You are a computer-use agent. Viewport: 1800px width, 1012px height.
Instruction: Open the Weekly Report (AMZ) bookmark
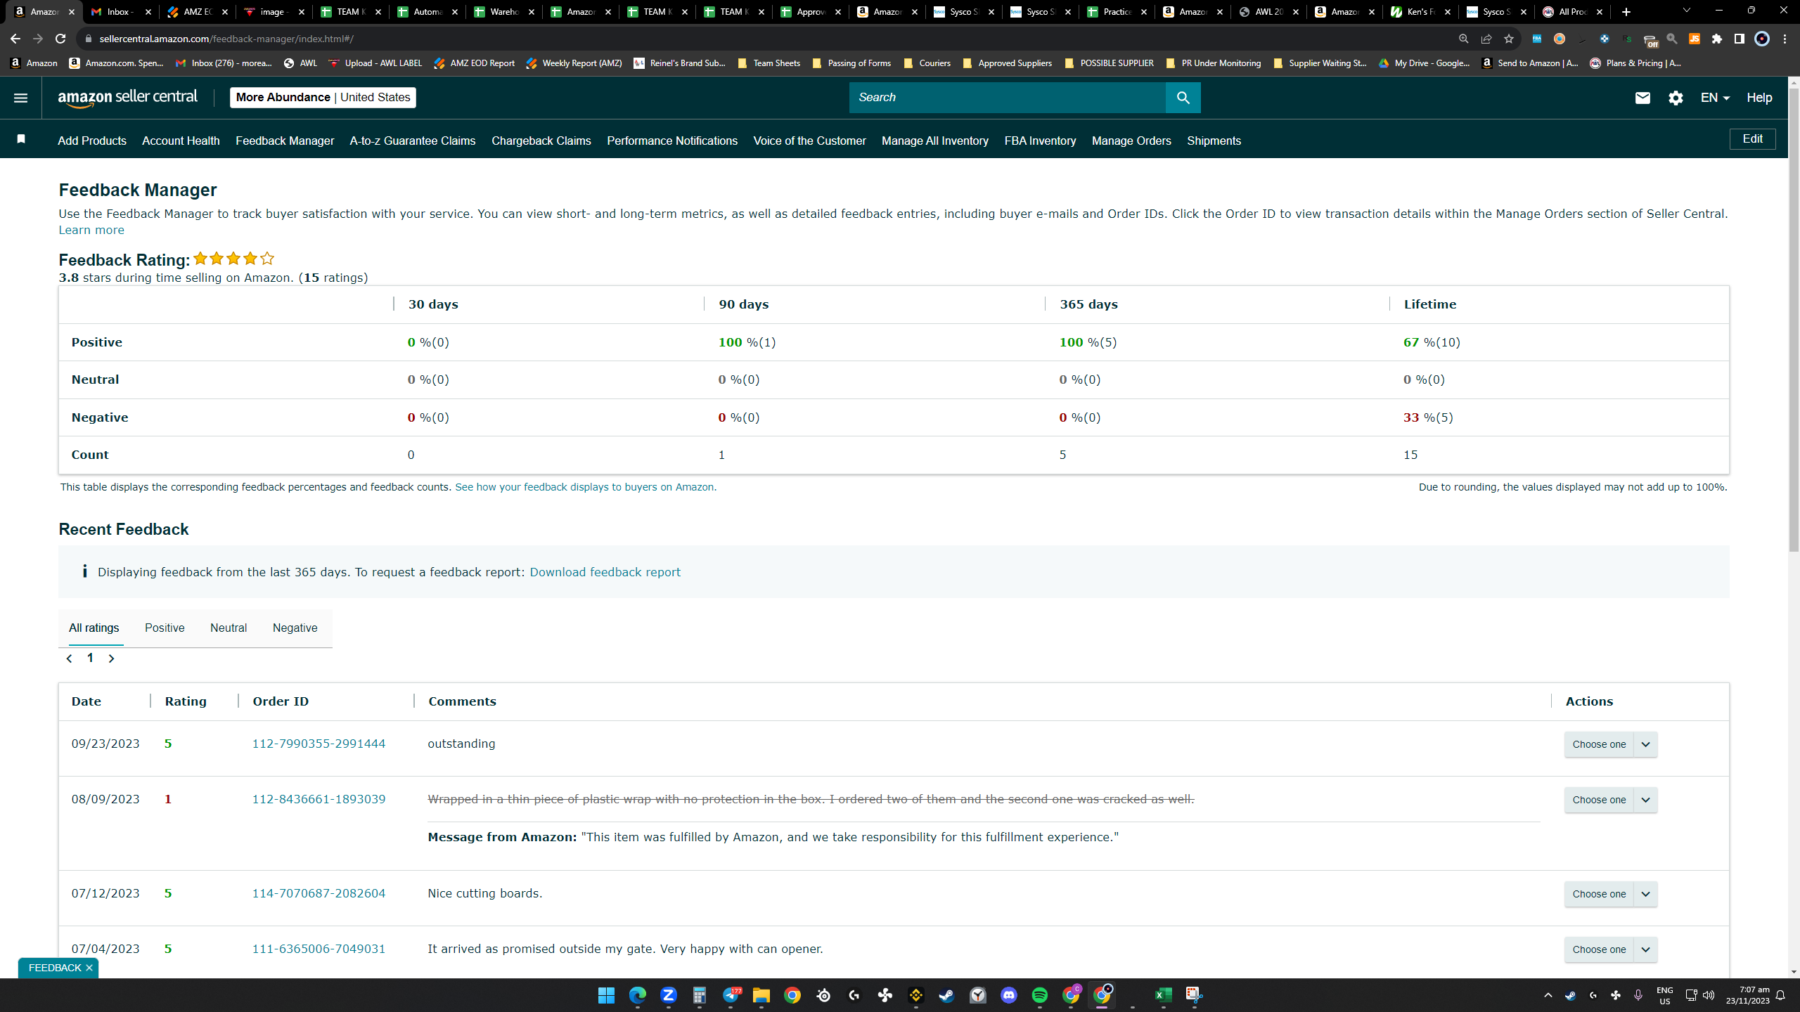click(574, 63)
